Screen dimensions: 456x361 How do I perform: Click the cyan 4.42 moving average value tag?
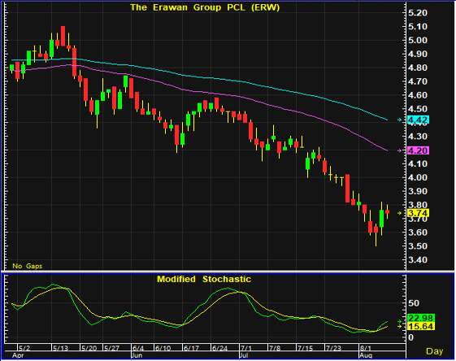[418, 120]
